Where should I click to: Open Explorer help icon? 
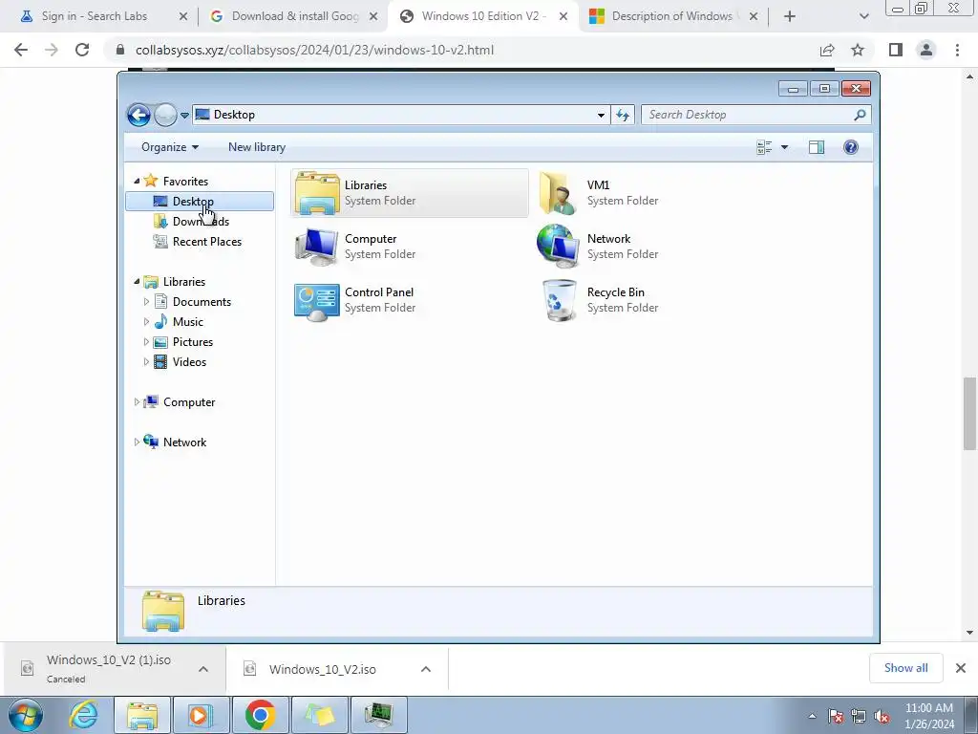click(850, 147)
